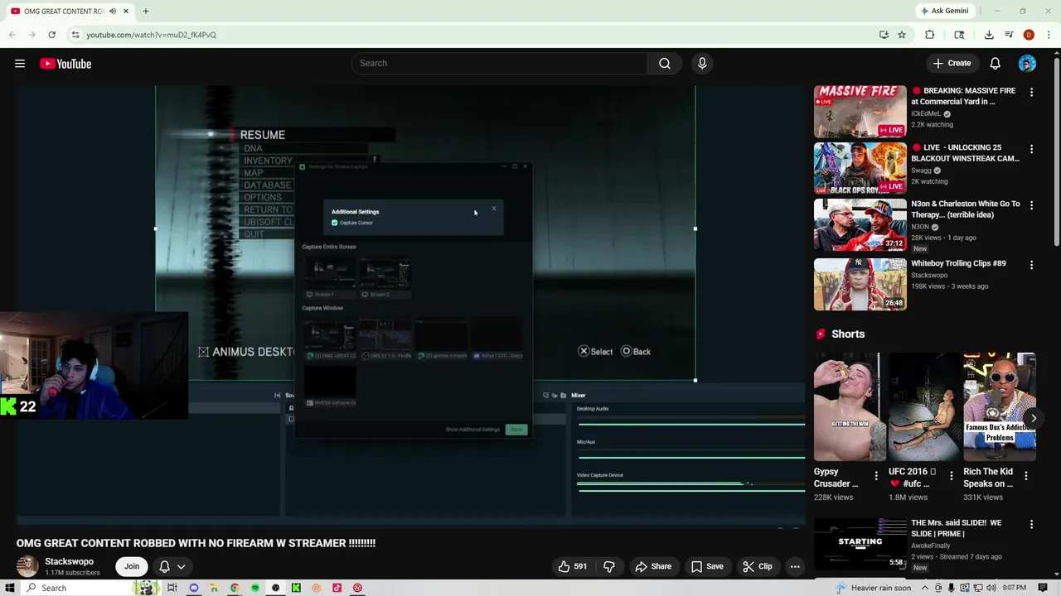Click the Join channel button

132,566
